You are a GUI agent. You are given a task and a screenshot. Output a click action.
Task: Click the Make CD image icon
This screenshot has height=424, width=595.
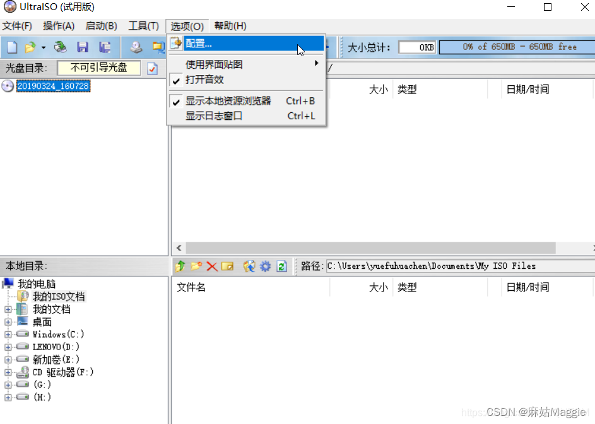coord(136,47)
